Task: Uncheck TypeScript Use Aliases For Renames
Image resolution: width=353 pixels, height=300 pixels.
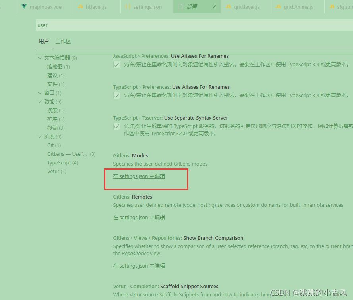Action: pos(116,96)
